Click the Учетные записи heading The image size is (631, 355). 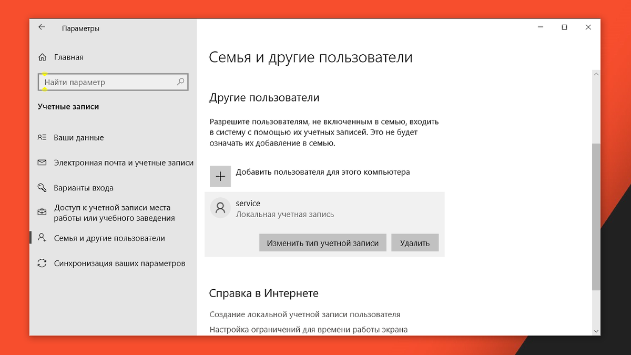click(x=68, y=107)
